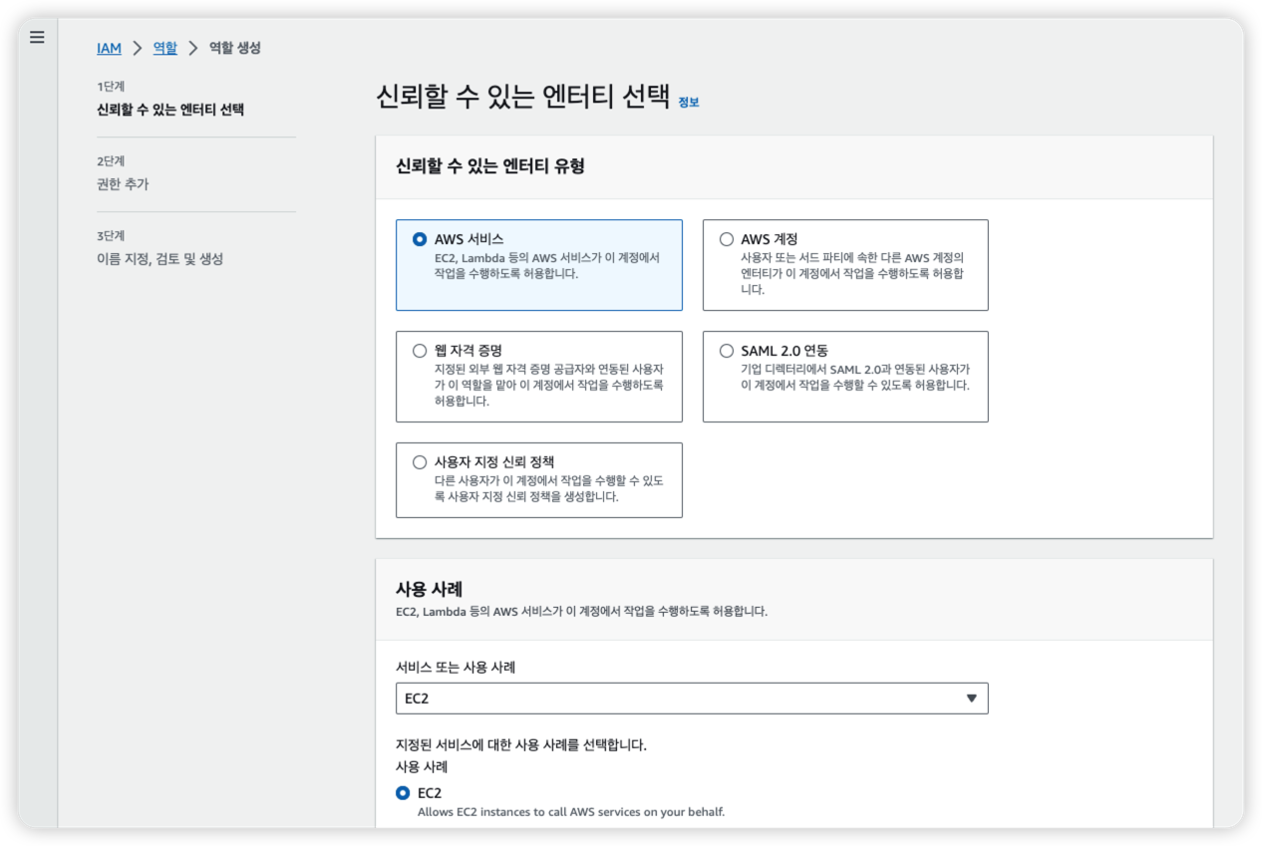The width and height of the screenshot is (1262, 846).
Task: Click the SAML 2.0 연동 card description
Action: 855,377
